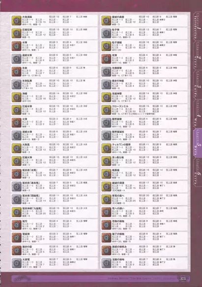Screen dimensions: 202x287
Task: Click the red icon beside 誘惑の微笑み
Action: 106,251
